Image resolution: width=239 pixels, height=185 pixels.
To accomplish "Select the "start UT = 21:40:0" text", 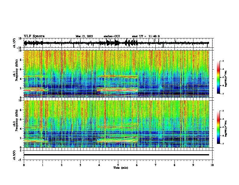I will point(146,36).
